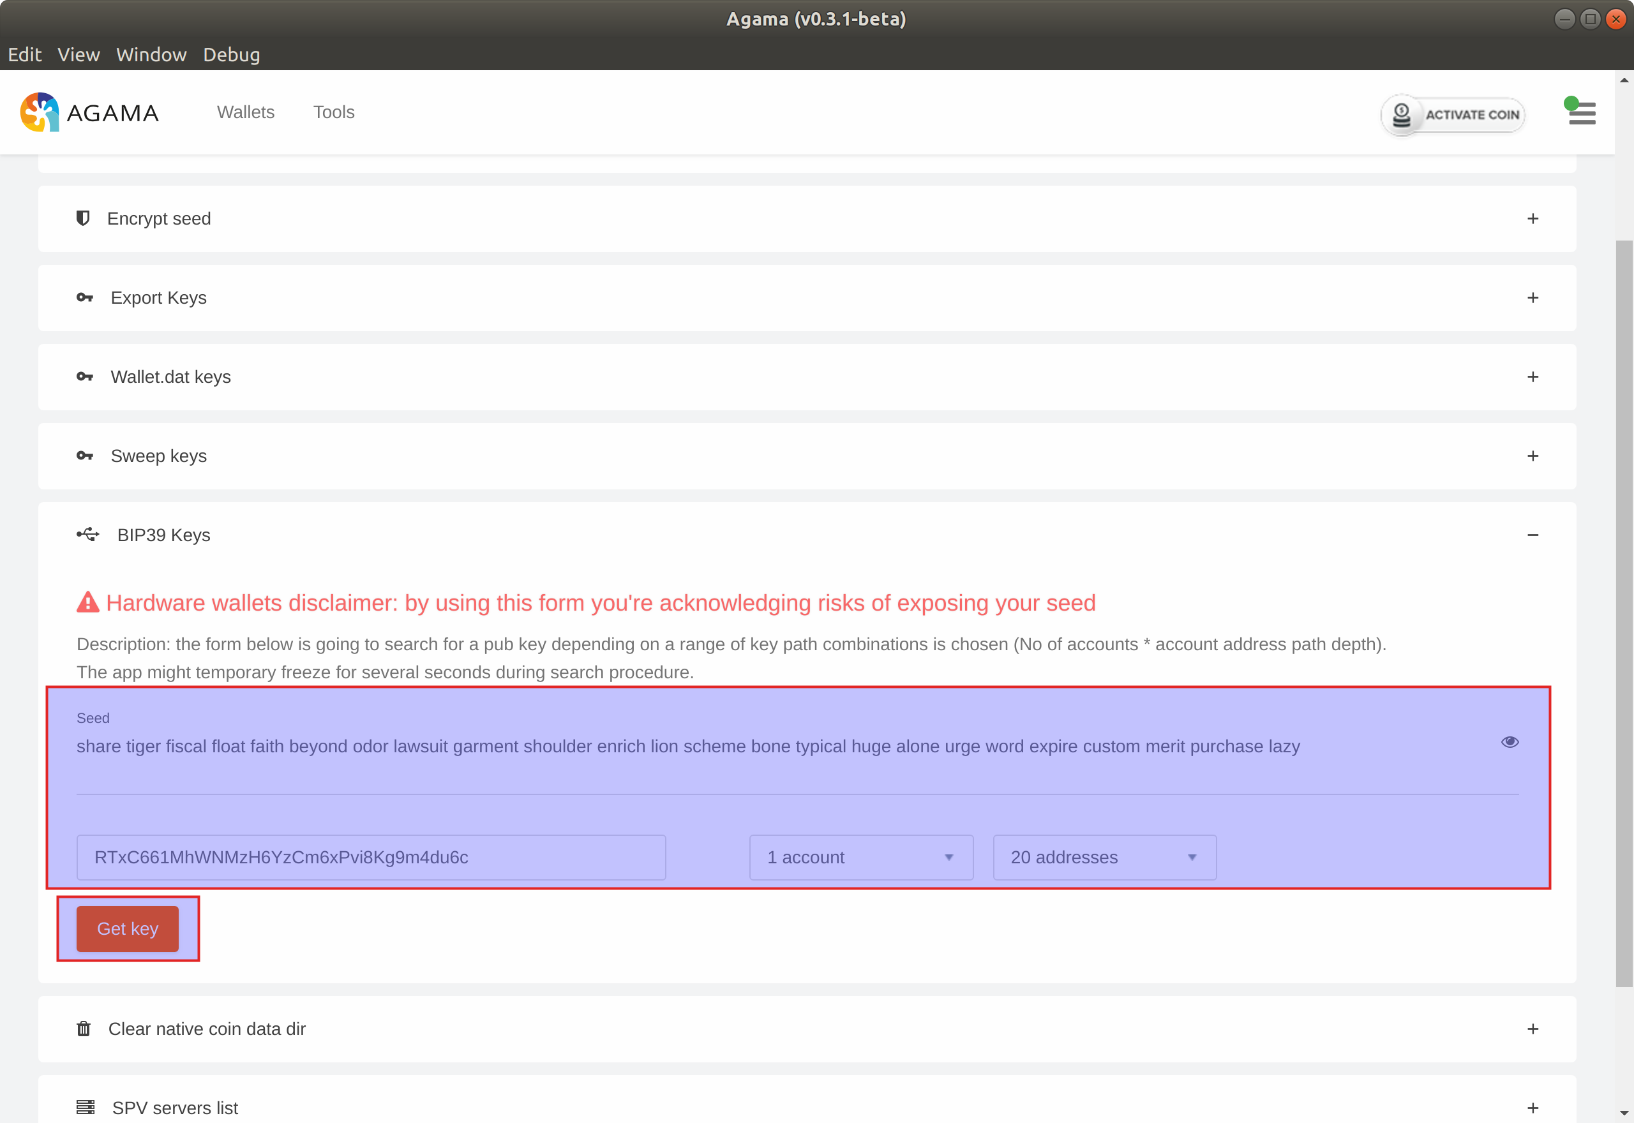Expand the Sweep keys section
This screenshot has height=1123, width=1634.
[x=1533, y=456]
